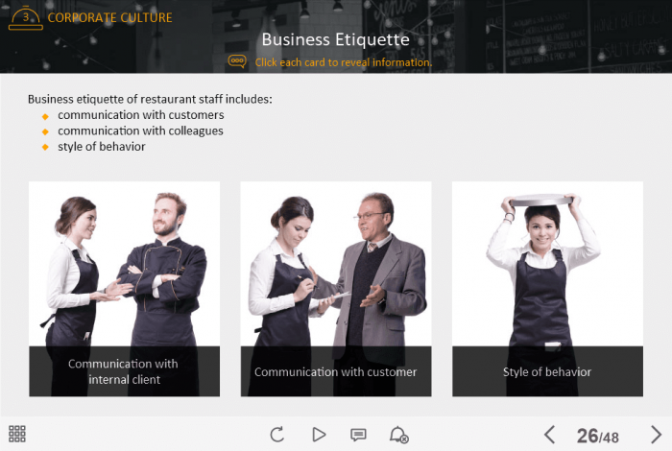Click the Corporate Culture cloche logo
Image resolution: width=672 pixels, height=451 pixels.
tap(26, 18)
